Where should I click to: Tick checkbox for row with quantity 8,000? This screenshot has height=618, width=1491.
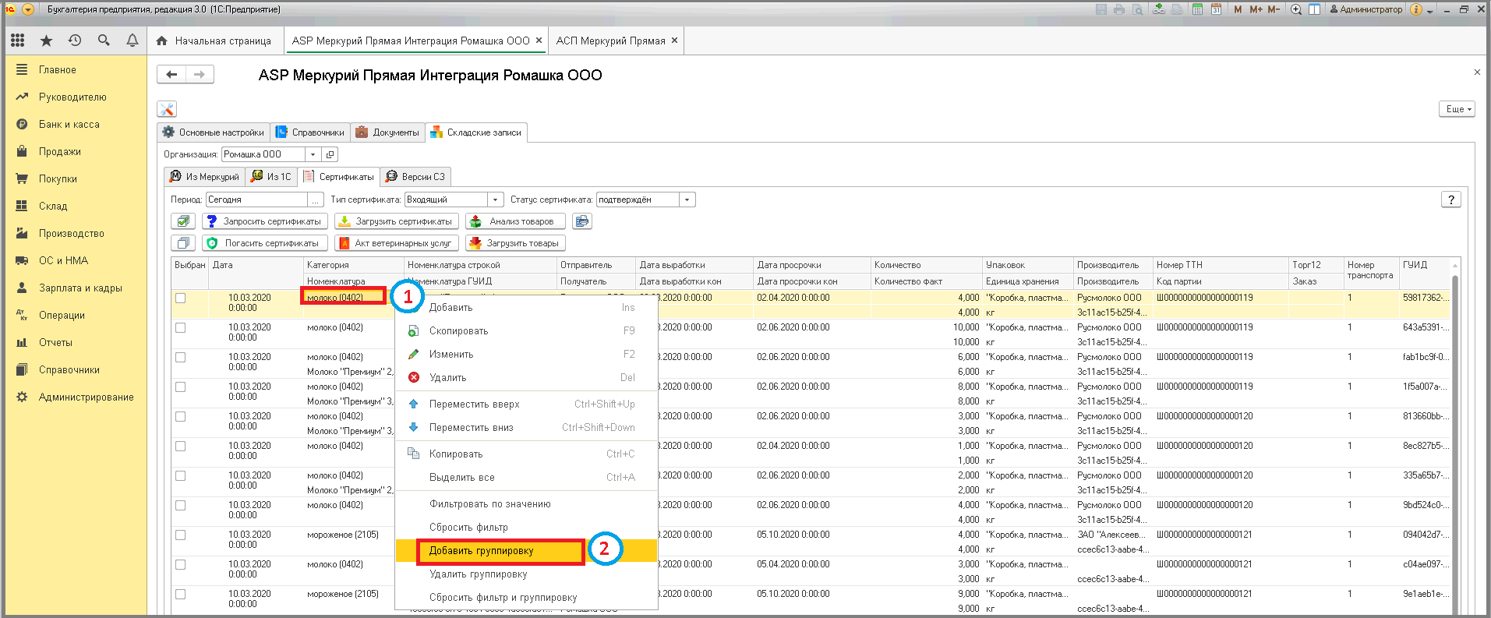[x=181, y=387]
